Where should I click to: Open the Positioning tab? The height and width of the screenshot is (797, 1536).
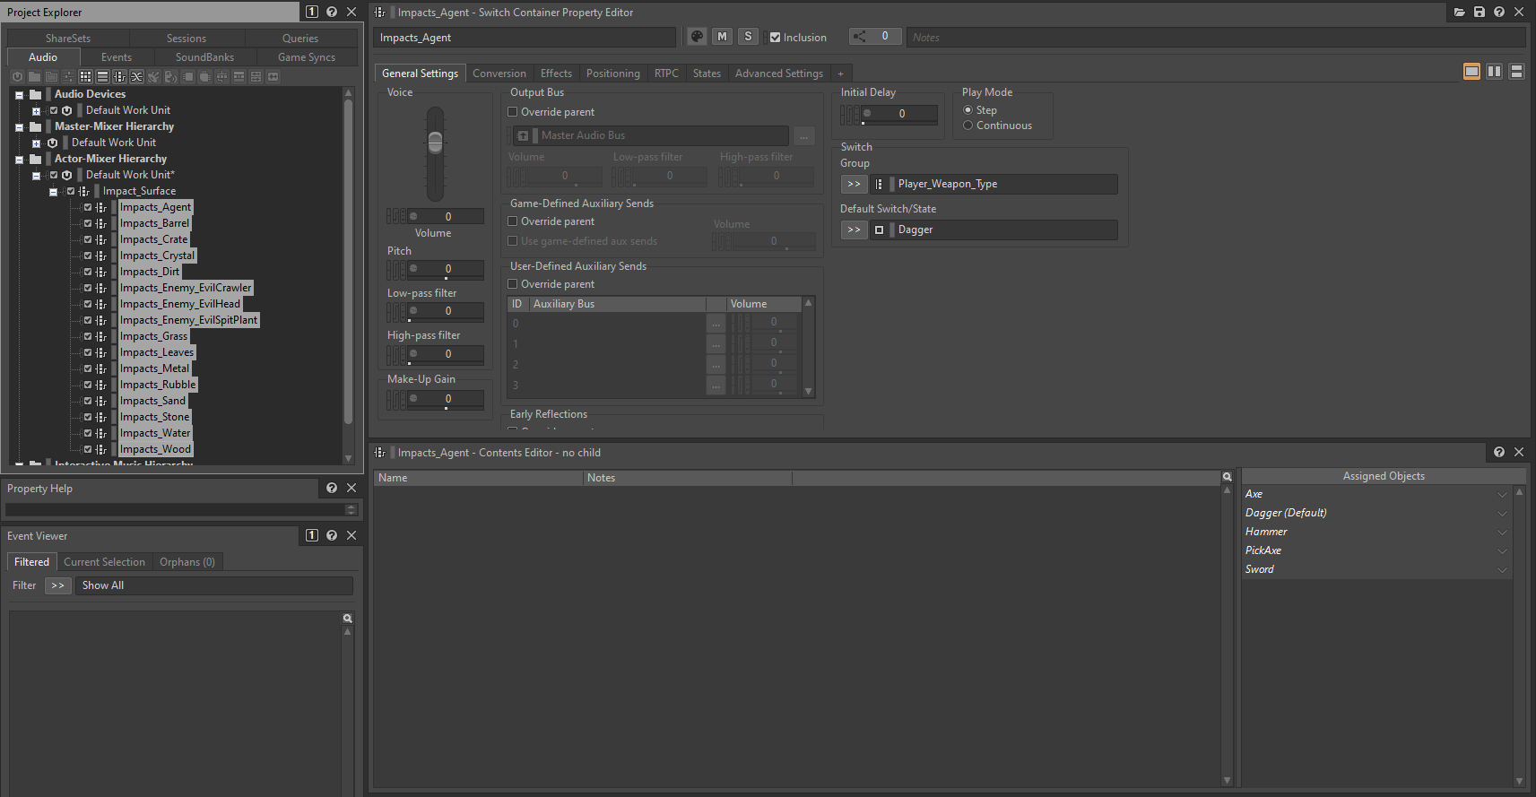click(x=613, y=74)
